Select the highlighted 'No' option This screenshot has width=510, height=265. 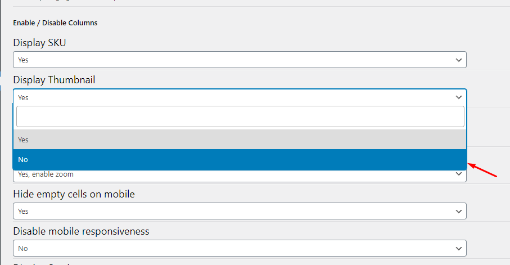coord(240,160)
